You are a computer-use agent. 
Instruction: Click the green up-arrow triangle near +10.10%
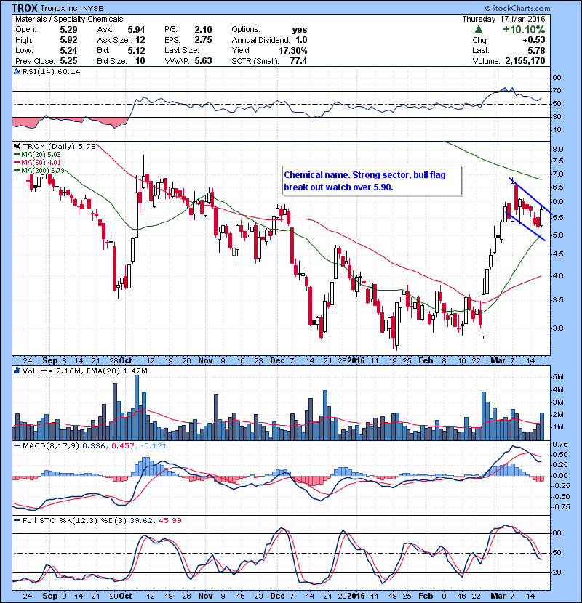pyautogui.click(x=479, y=30)
